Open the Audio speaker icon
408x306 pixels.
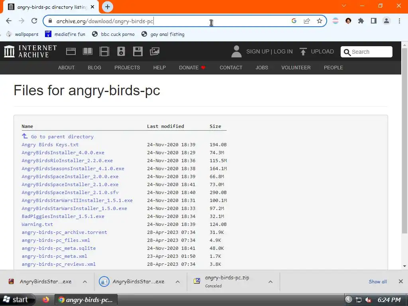[121, 51]
